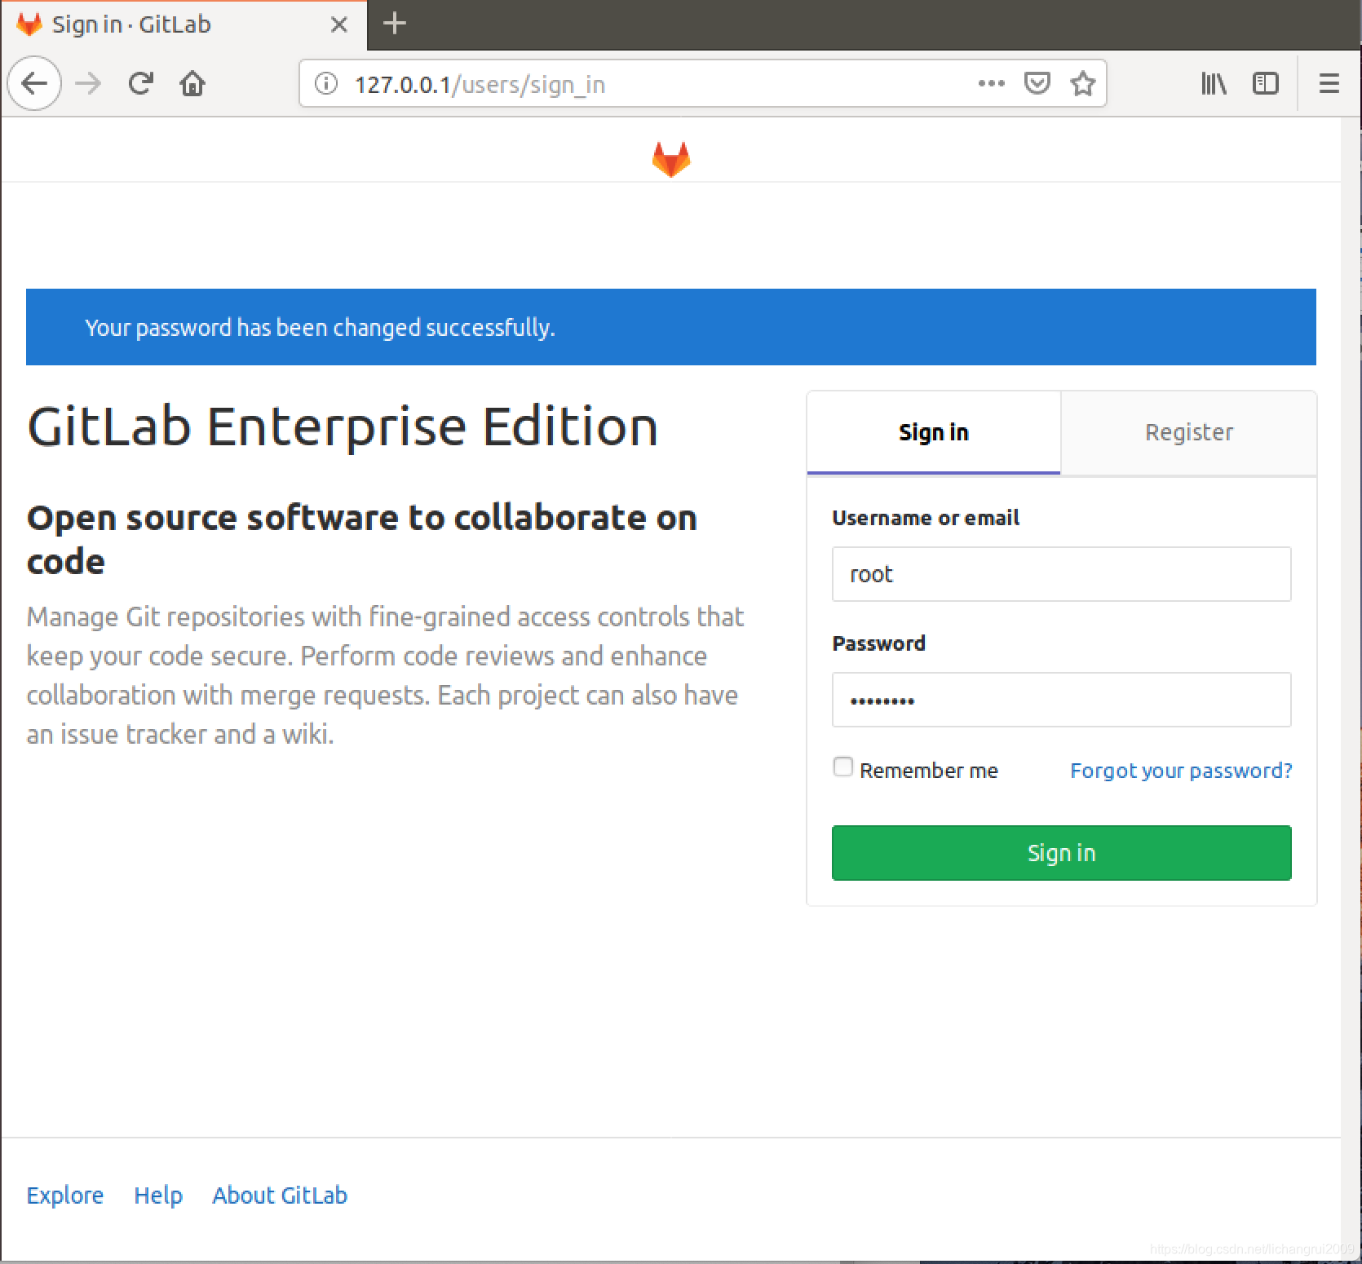Reload the current page
This screenshot has height=1264, width=1362.
(141, 83)
